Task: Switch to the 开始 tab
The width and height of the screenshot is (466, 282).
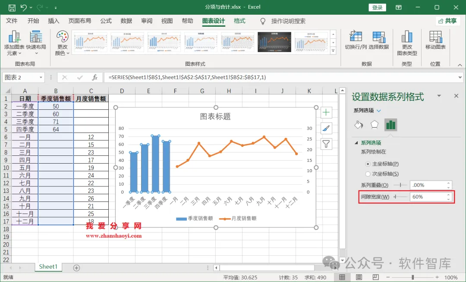Action: coord(33,21)
